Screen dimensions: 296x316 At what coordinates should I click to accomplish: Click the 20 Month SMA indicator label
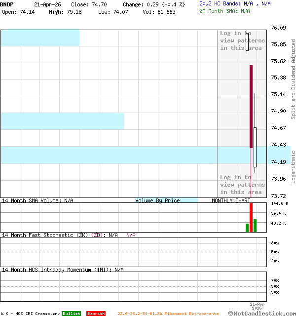click(225, 11)
